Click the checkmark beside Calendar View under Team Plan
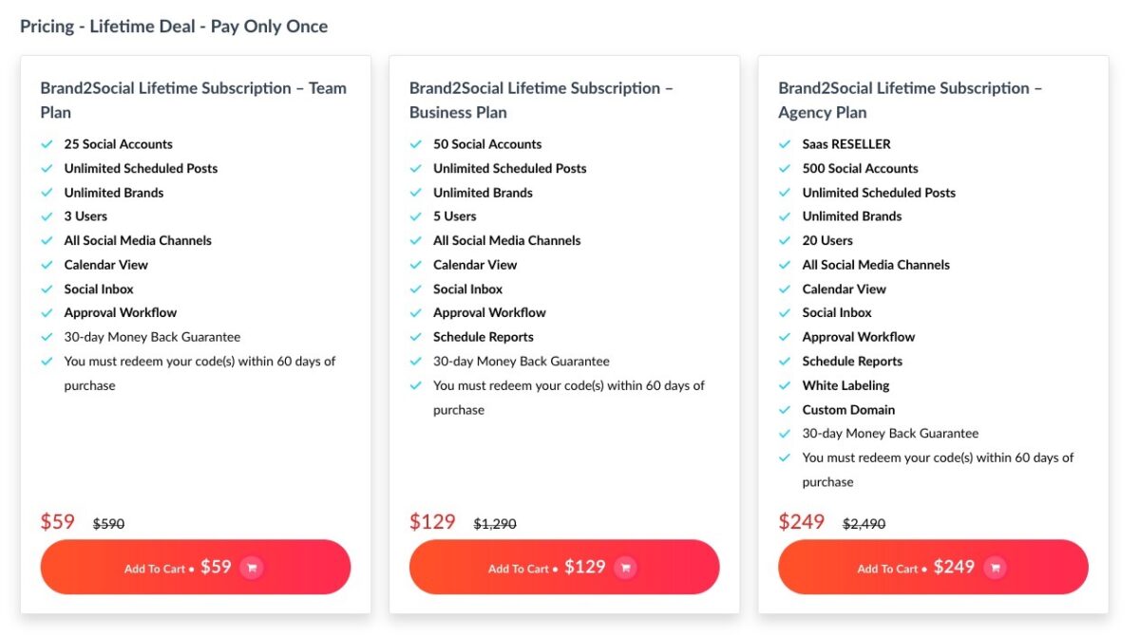The width and height of the screenshot is (1140, 635). [x=47, y=265]
